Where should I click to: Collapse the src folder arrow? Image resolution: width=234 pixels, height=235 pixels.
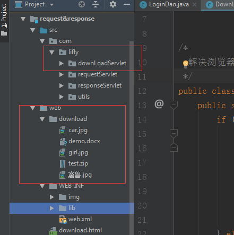[x=33, y=30]
